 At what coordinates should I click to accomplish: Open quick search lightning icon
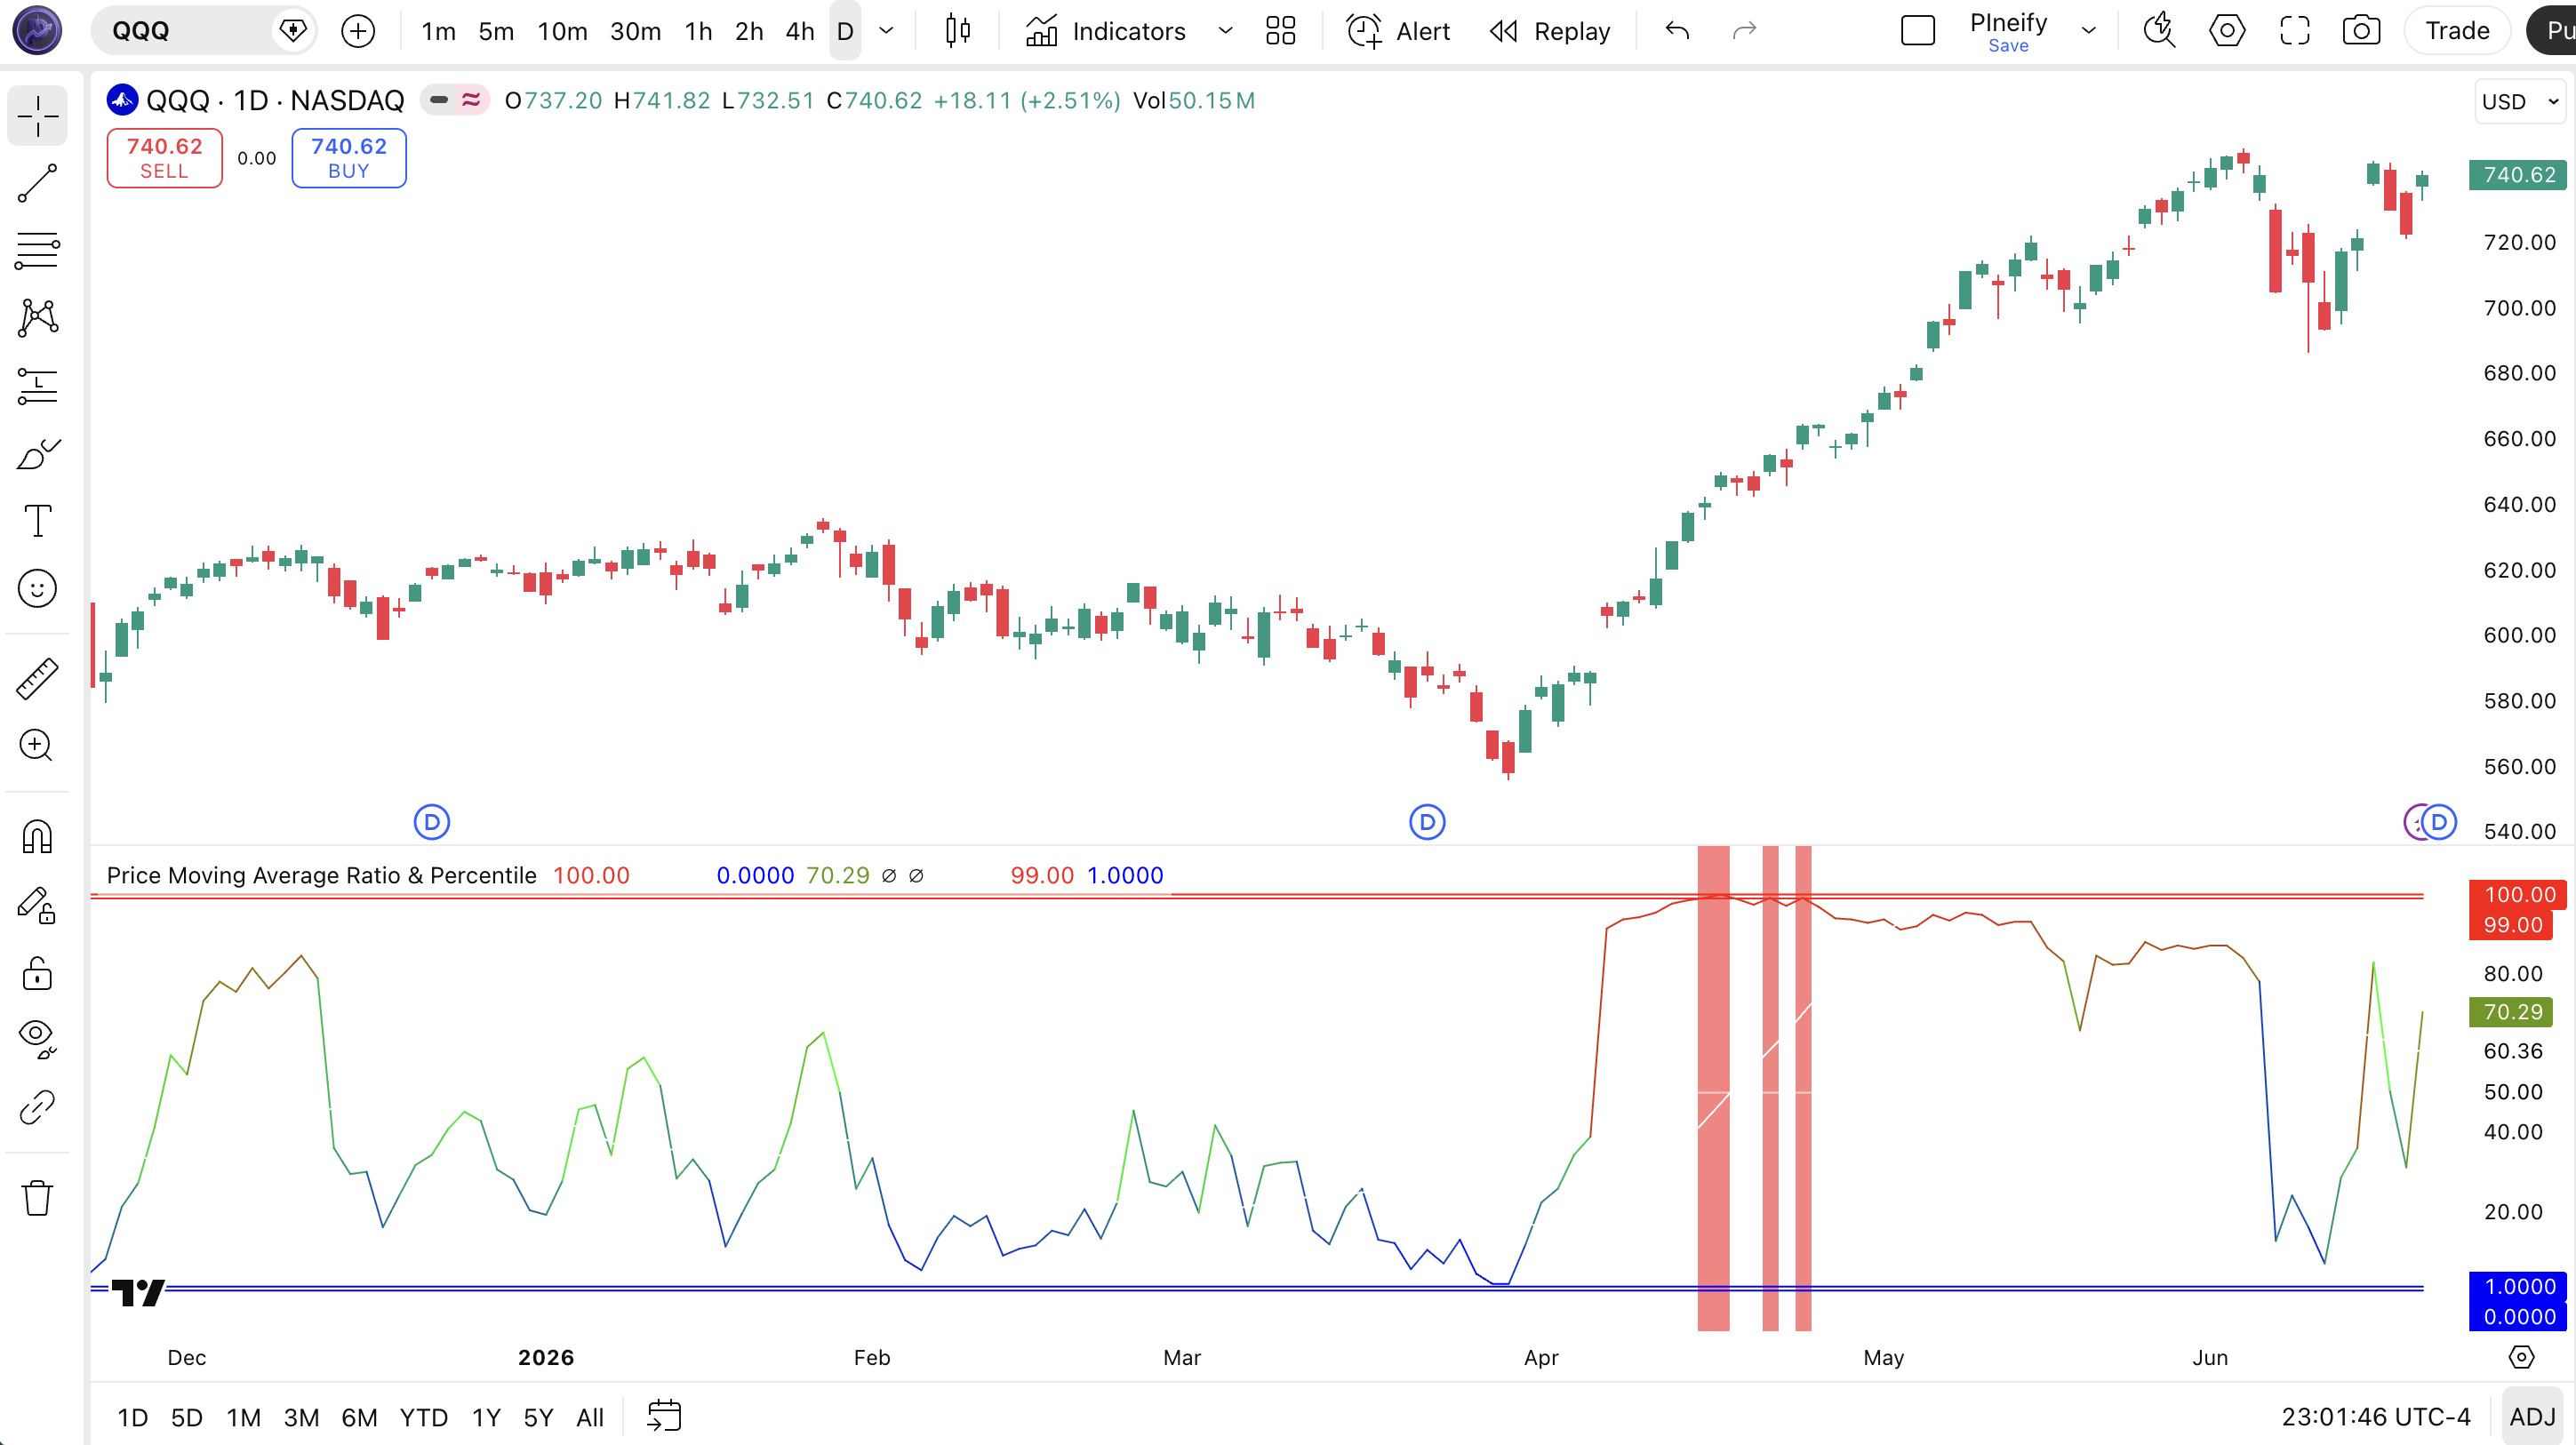pos(2159,31)
